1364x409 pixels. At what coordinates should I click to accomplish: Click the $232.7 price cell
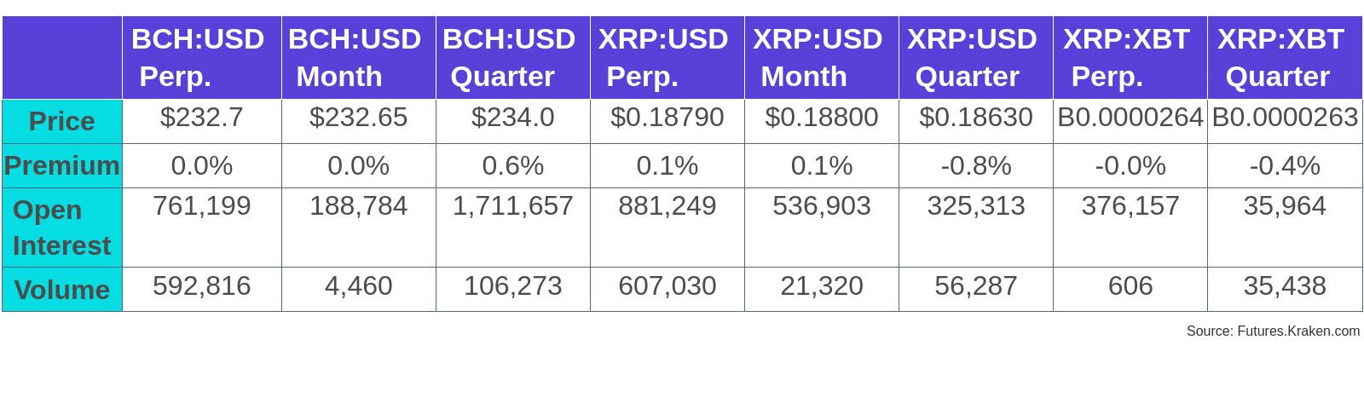(x=201, y=118)
